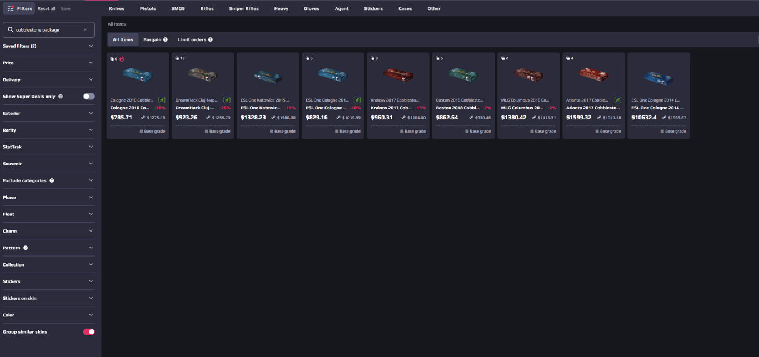The height and width of the screenshot is (357, 759).
Task: Click the green rocket icon on ESL One Cologne 2015 card
Action: (x=357, y=100)
